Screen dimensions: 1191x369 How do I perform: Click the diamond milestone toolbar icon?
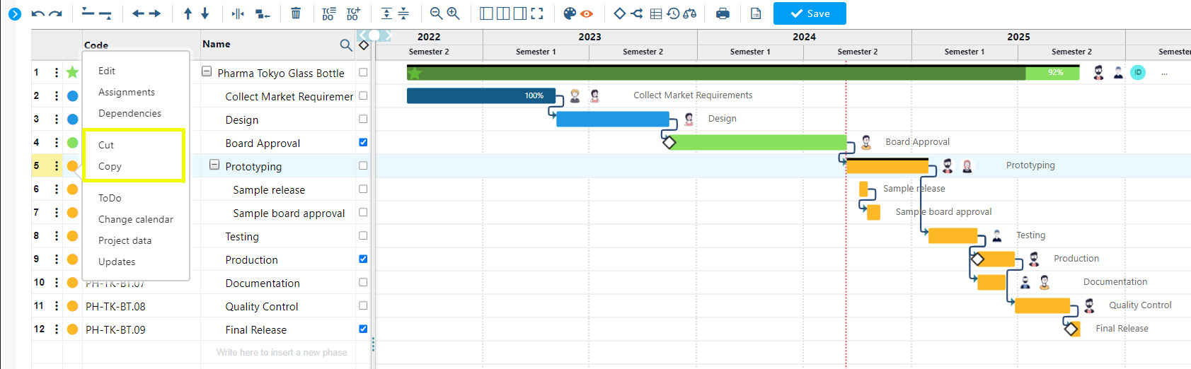click(620, 13)
